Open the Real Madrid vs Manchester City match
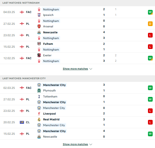Screen dimensions: 155x148 pyautogui.click(x=78, y=122)
